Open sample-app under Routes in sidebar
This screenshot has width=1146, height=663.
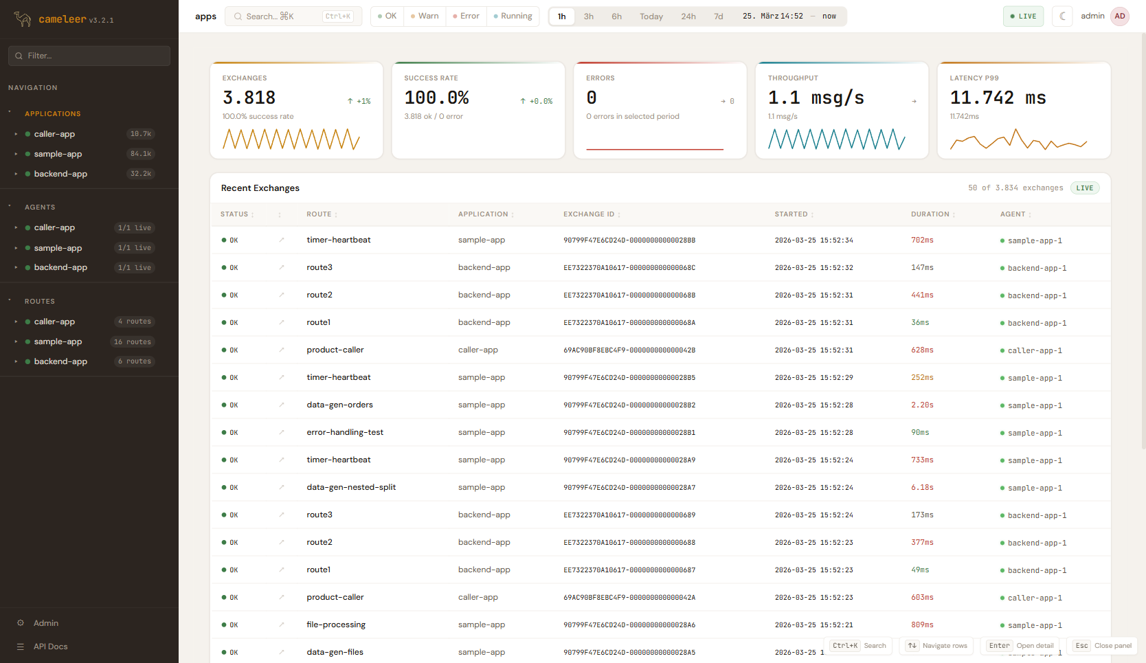58,341
